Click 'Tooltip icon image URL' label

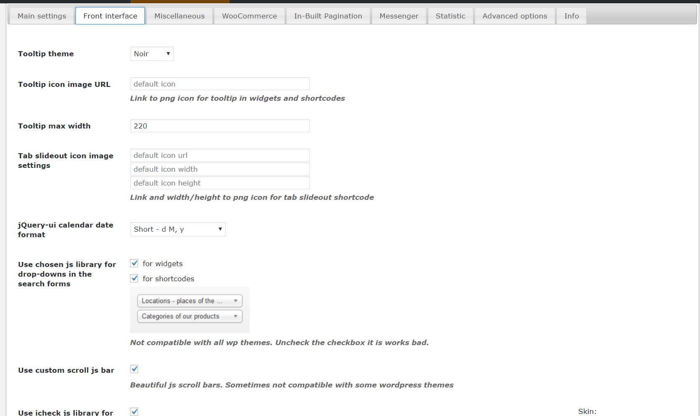click(x=64, y=84)
